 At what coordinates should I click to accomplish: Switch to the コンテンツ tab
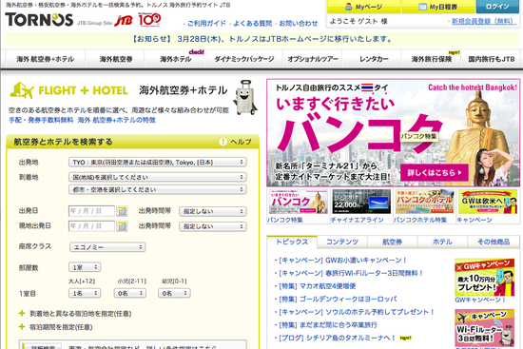tap(342, 242)
